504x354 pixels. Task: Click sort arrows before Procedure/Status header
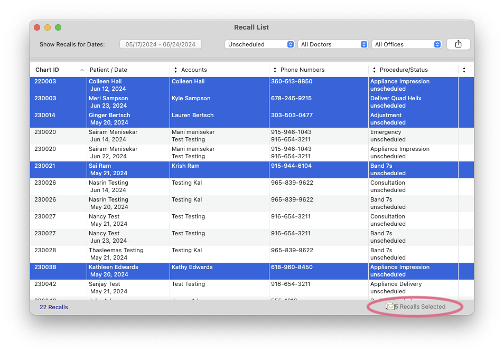tap(374, 70)
